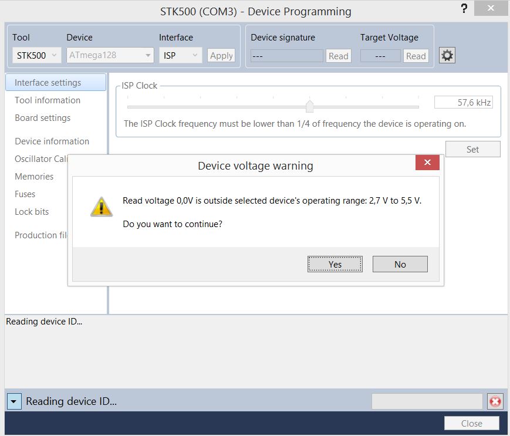The height and width of the screenshot is (436, 510).
Task: Open the settings gear icon
Action: [x=447, y=55]
